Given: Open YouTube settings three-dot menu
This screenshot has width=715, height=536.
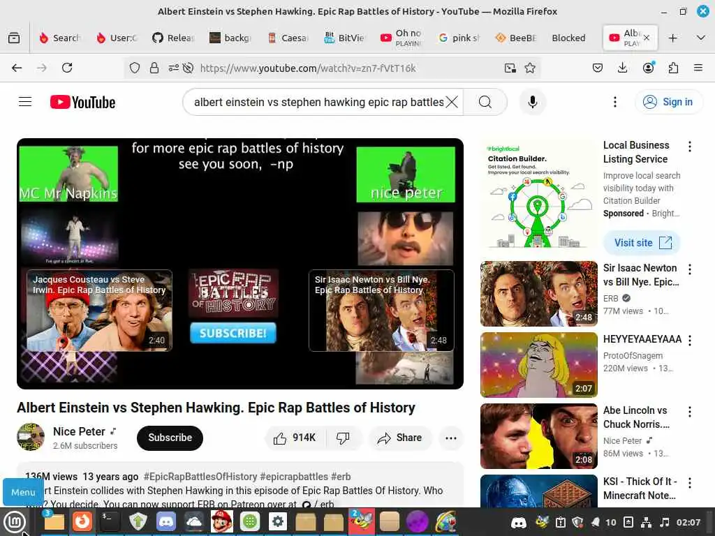Looking at the screenshot, I should 614,102.
